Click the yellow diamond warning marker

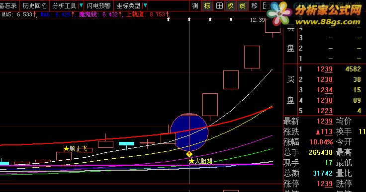(x=189, y=154)
